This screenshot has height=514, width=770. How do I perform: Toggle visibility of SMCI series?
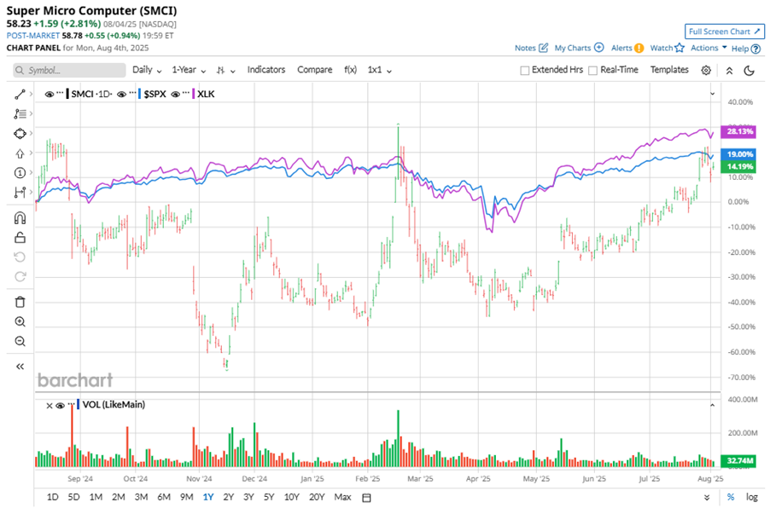pos(50,94)
